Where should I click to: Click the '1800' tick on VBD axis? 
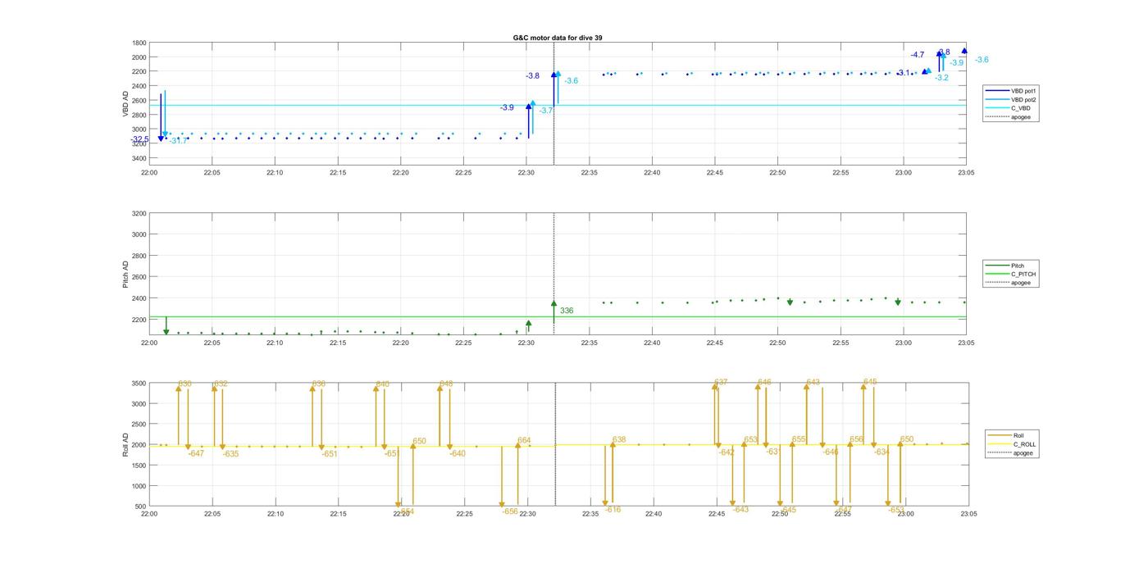point(139,43)
